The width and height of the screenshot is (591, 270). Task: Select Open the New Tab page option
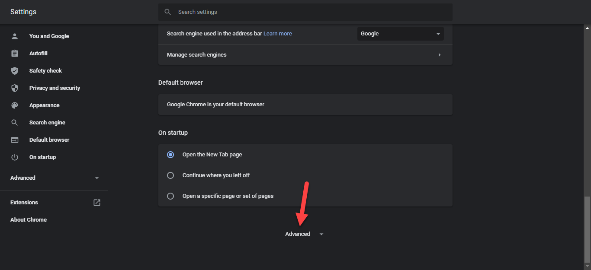(170, 155)
